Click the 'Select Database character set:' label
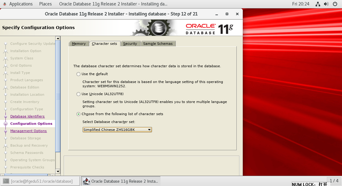The height and width of the screenshot is (186, 342). pyautogui.click(x=109, y=122)
